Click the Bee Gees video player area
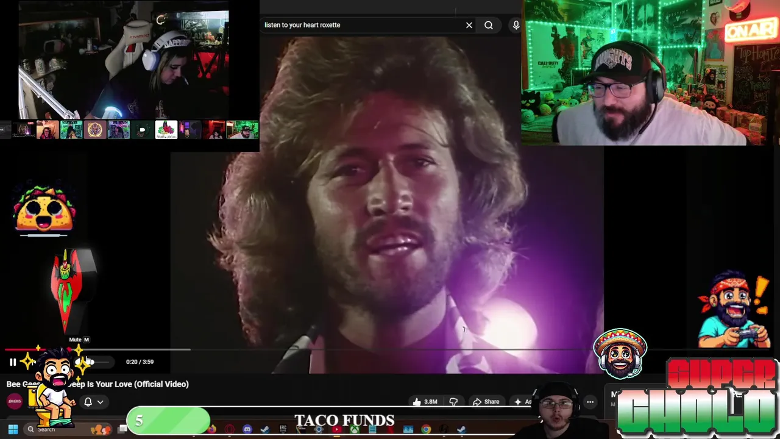This screenshot has width=780, height=439. pos(387,204)
